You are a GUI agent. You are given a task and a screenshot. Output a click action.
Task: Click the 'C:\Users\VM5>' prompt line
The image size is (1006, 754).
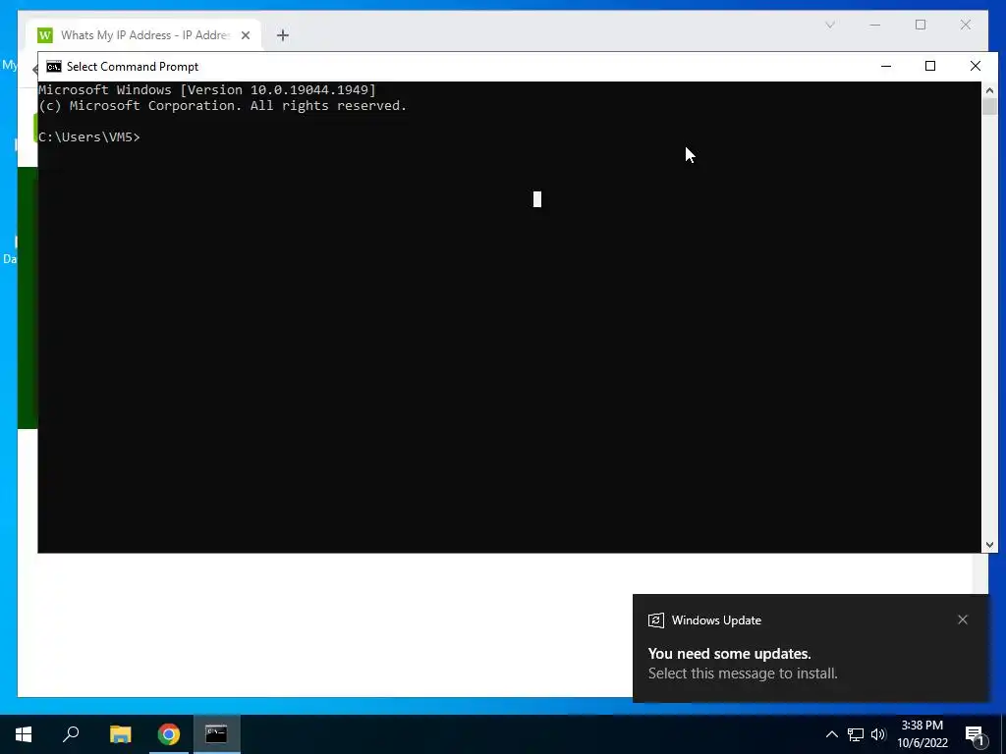tap(89, 137)
